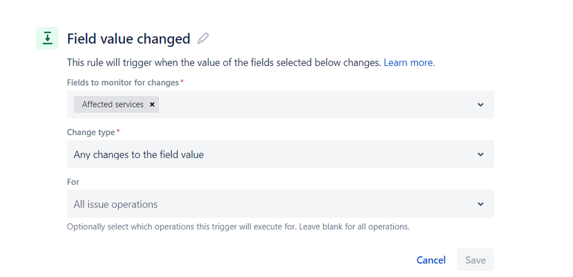Click the pencil icon to rename the trigger

point(203,38)
